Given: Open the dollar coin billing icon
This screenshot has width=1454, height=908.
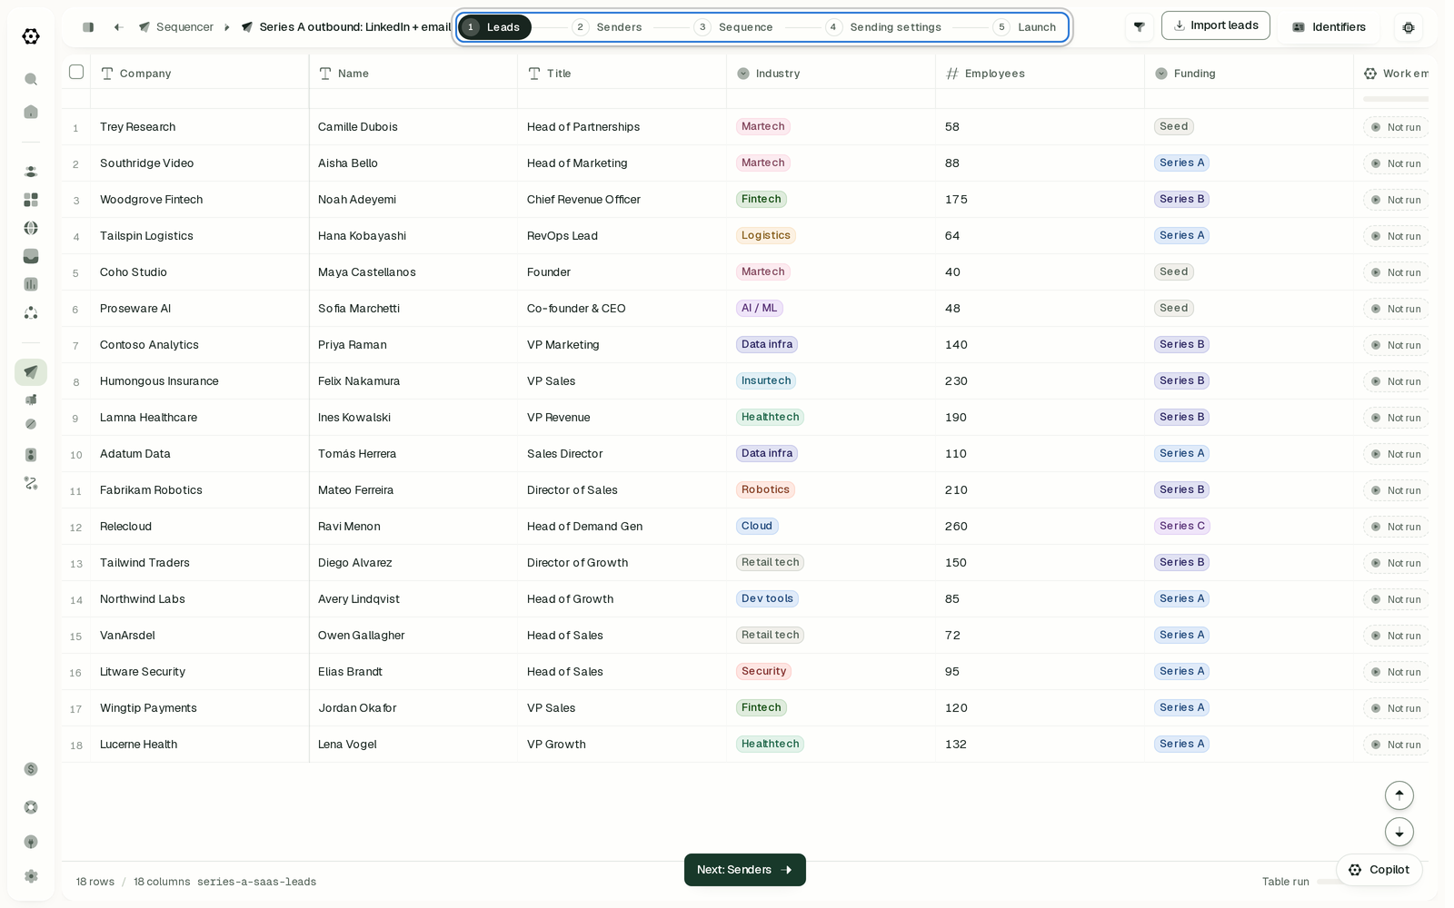Looking at the screenshot, I should click(31, 769).
